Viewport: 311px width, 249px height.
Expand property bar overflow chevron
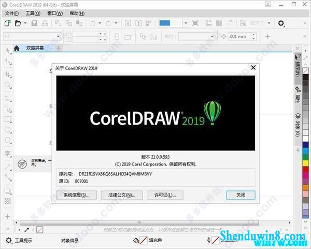pyautogui.click(x=305, y=36)
